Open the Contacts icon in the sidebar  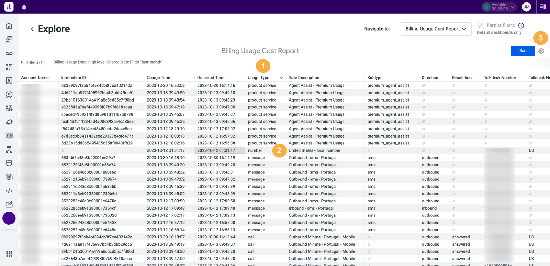[x=9, y=81]
